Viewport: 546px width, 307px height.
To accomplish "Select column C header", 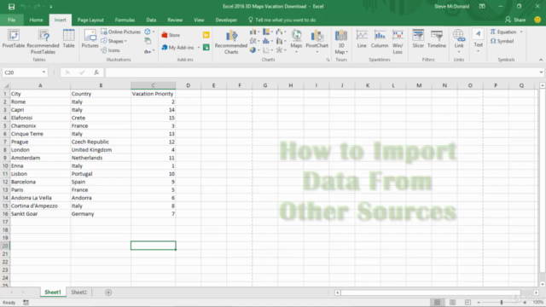I will (x=154, y=85).
